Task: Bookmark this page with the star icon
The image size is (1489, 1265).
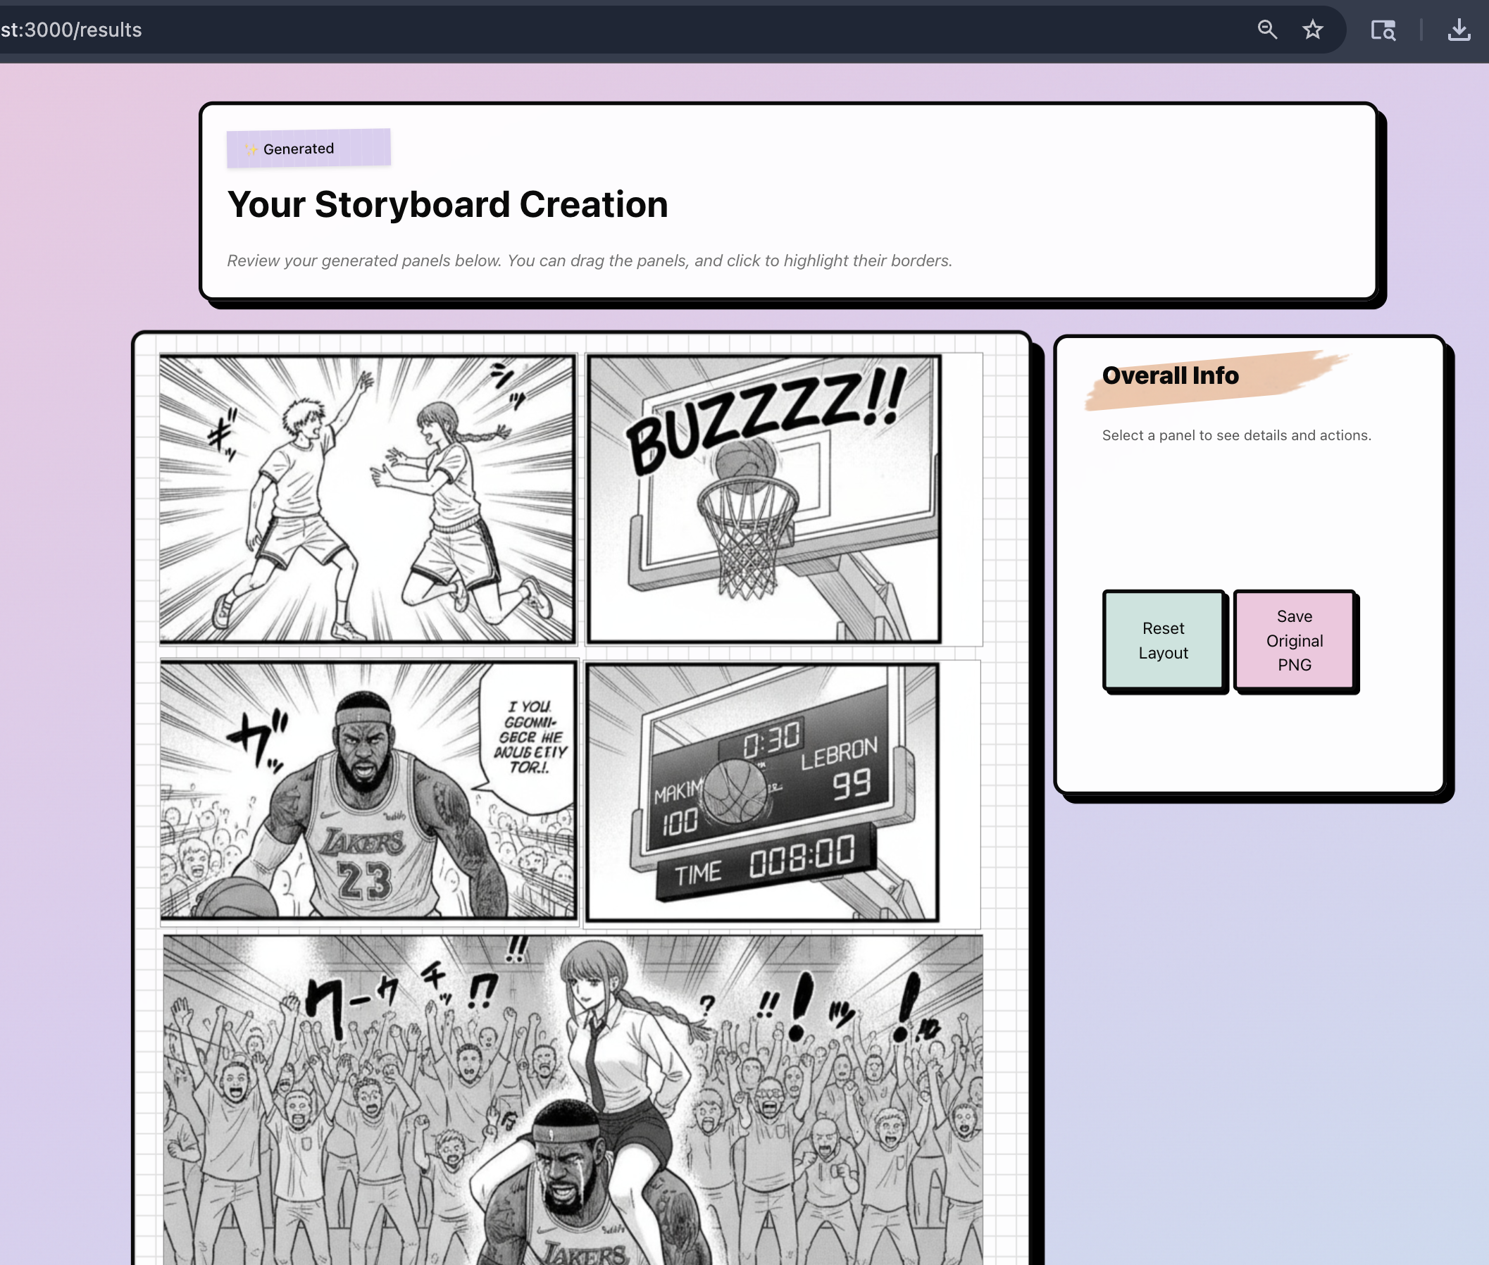Action: (x=1312, y=30)
